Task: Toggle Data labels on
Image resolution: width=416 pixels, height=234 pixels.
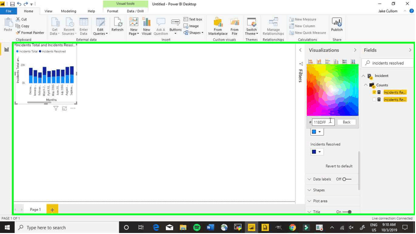Action: 346,179
